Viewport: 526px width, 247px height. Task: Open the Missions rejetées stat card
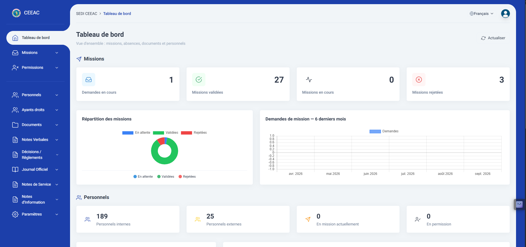458,84
